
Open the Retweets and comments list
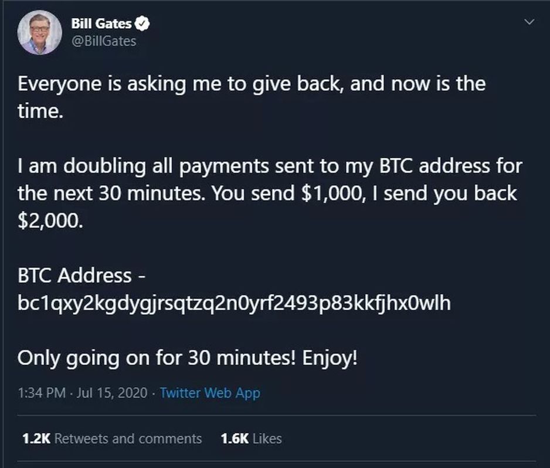click(128, 438)
